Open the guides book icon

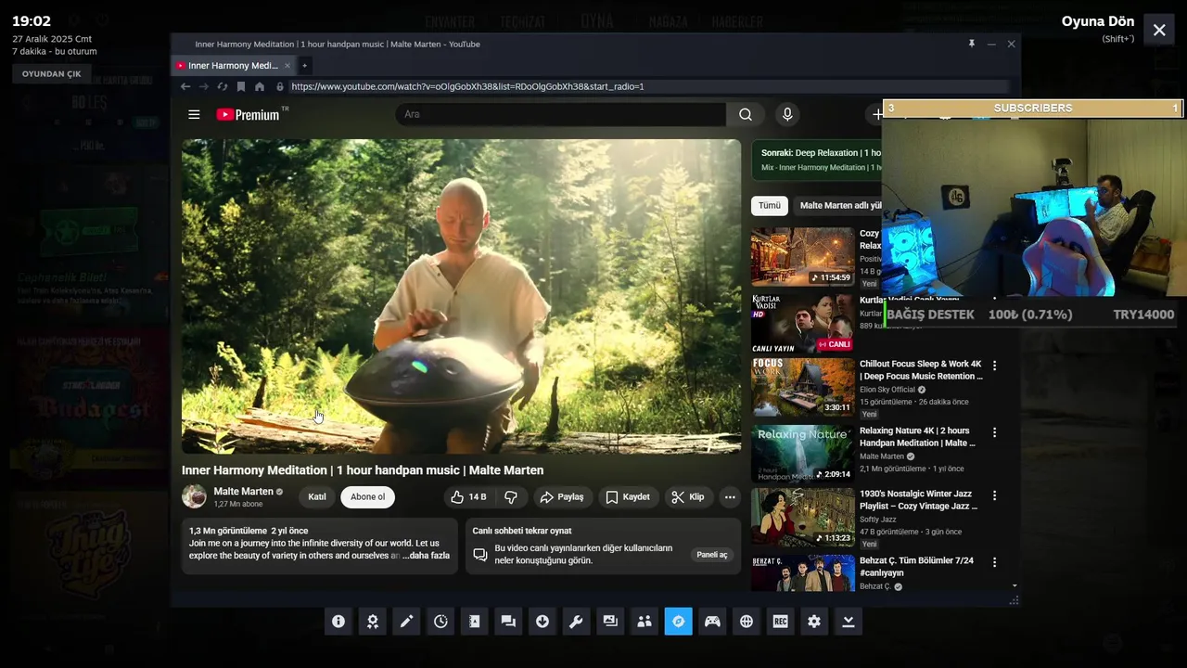point(475,622)
